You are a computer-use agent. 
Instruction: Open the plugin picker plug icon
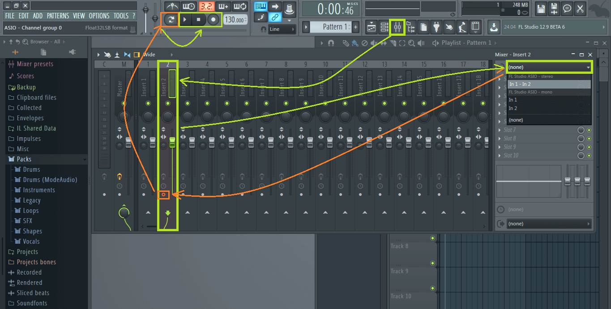pos(436,27)
